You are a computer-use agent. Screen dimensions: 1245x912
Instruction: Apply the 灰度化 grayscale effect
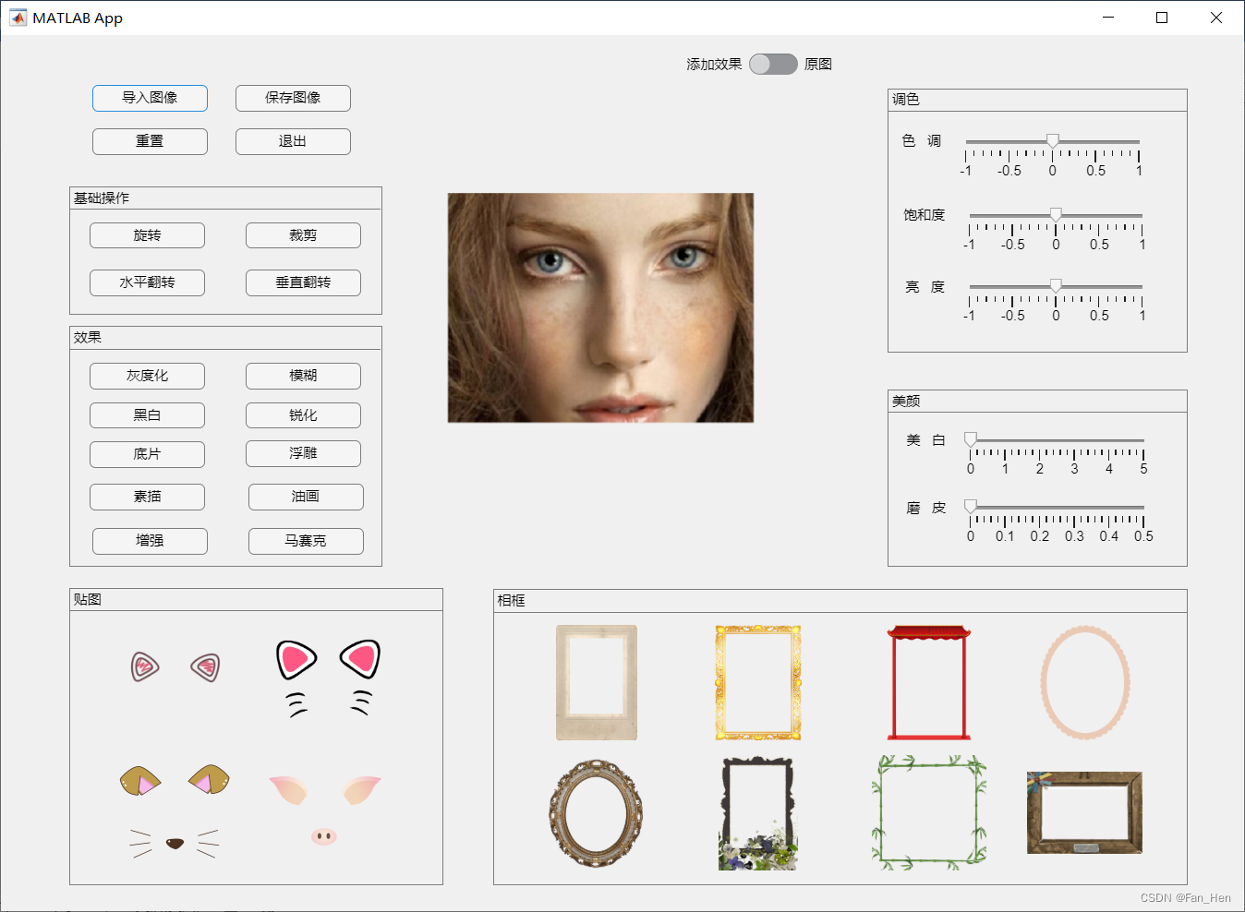tap(147, 376)
